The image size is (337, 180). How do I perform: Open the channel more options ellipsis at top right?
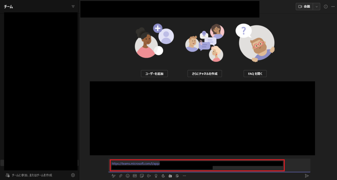333,7
